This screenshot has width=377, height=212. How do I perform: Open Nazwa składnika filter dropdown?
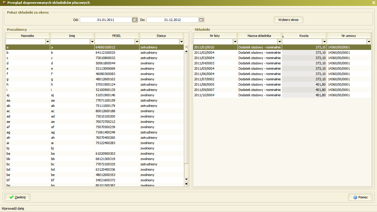tap(279, 42)
